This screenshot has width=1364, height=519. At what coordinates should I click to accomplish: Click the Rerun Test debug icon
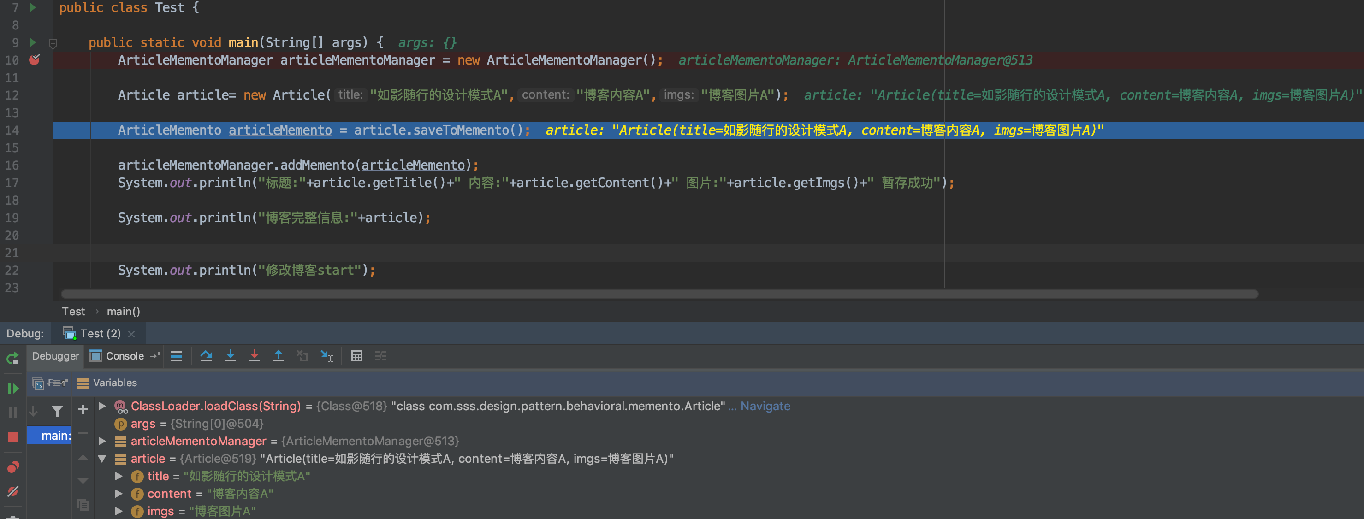point(13,358)
